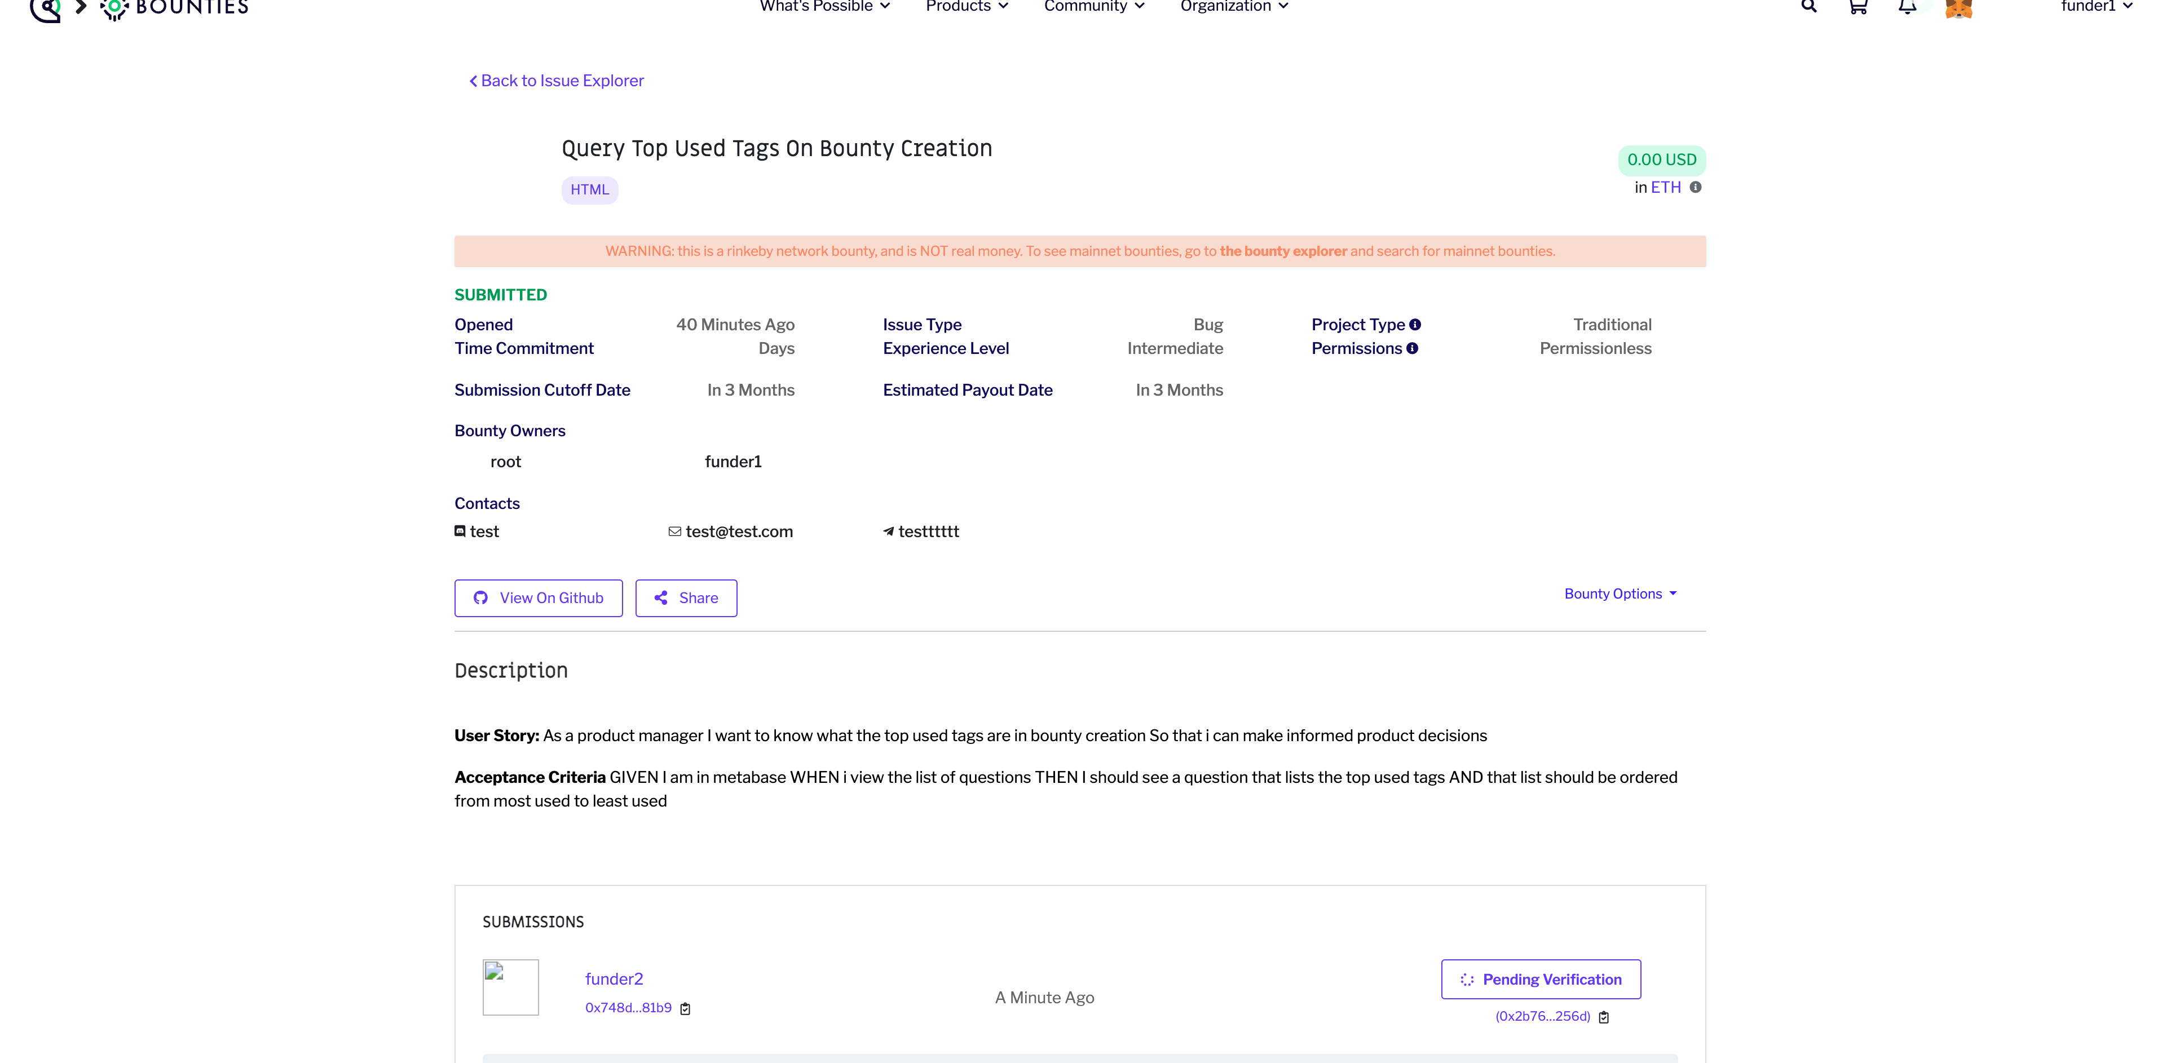Viewport: 2162px width, 1063px height.
Task: Click the Permissions info icon
Action: [1413, 348]
